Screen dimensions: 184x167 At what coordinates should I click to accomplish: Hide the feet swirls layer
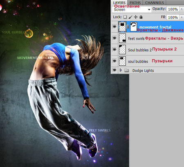(x=114, y=38)
